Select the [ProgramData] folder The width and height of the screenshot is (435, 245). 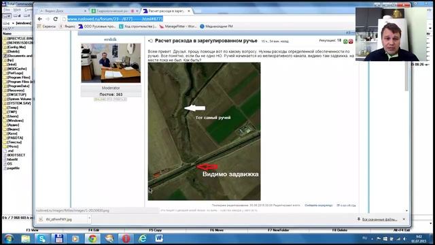click(x=18, y=86)
